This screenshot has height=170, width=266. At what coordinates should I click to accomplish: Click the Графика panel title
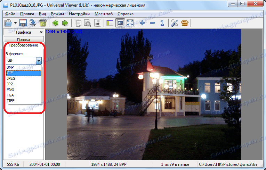23,32
